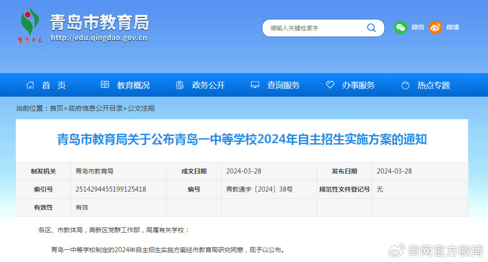Open the 查询服务 navigation item
The image size is (488, 262).
click(x=283, y=85)
